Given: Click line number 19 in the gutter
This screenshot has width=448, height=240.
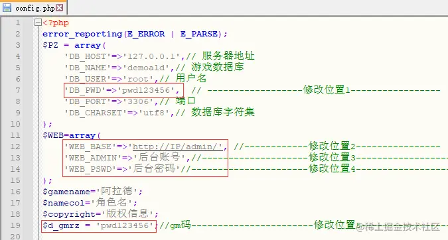Looking at the screenshot, I should click(x=15, y=225).
